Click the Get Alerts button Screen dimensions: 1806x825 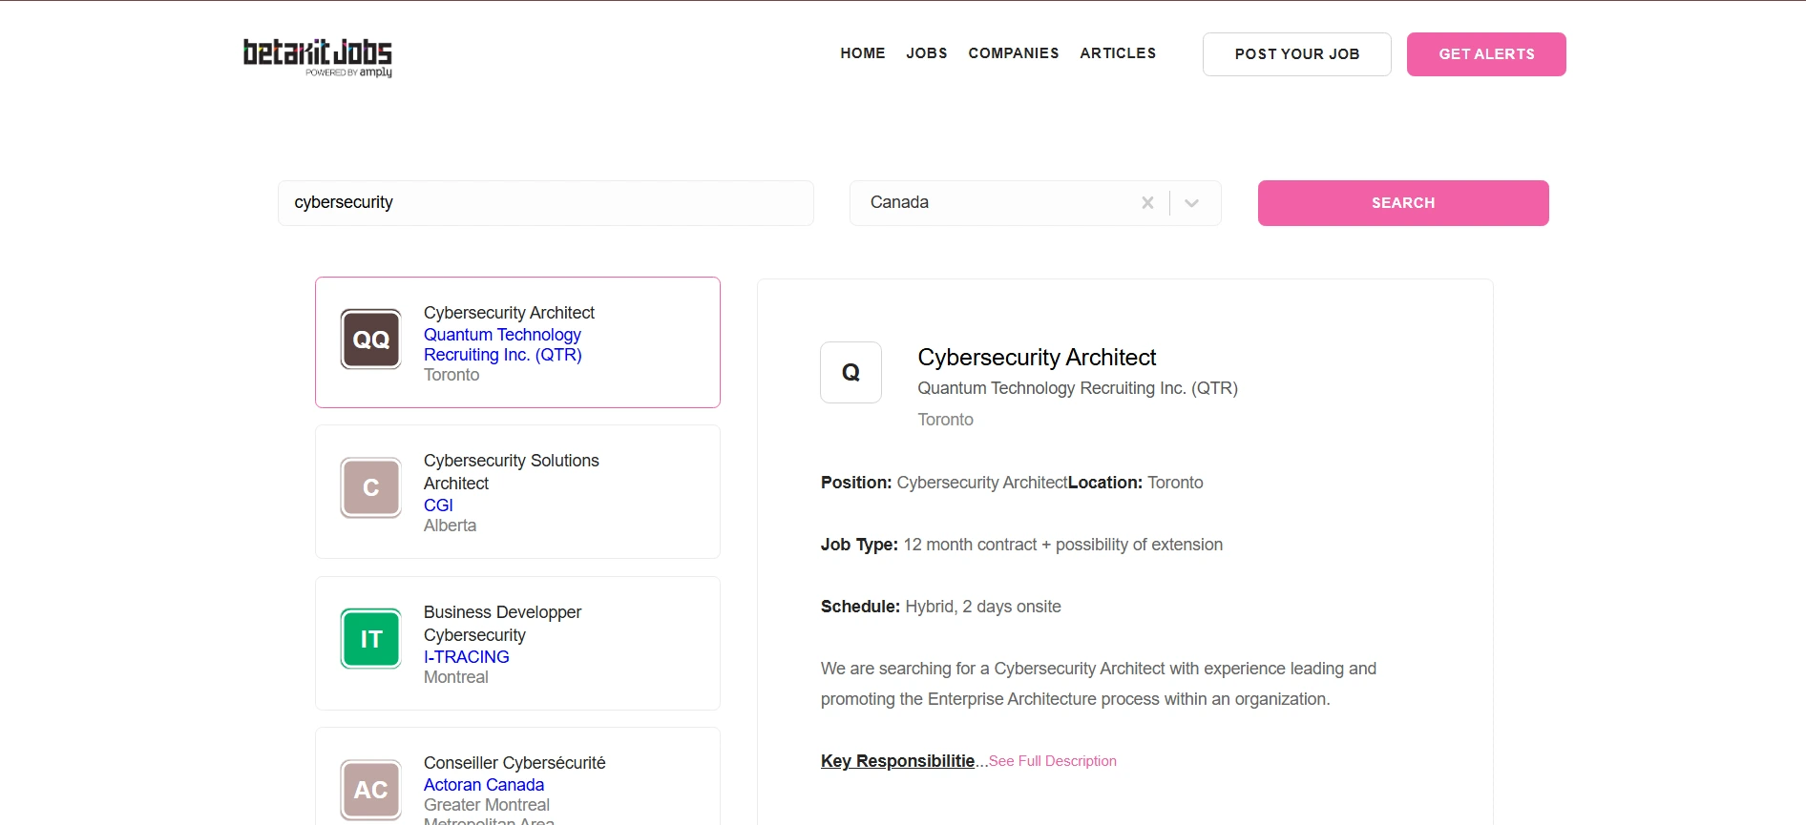click(x=1486, y=54)
